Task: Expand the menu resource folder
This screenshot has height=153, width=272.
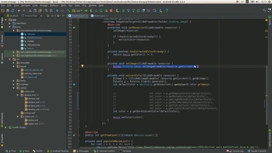Action: pyautogui.click(x=14, y=81)
